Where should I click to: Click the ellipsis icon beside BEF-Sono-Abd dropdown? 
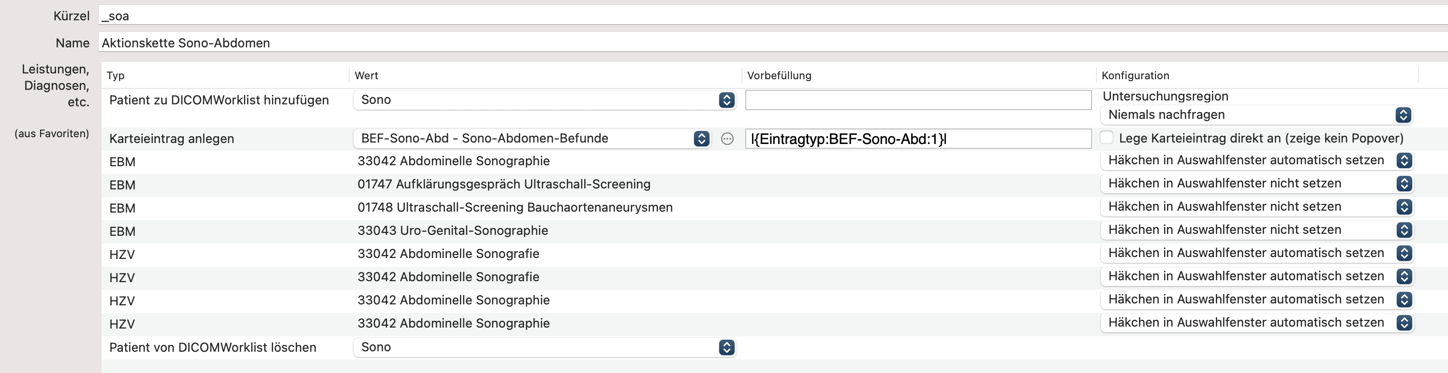pos(727,139)
